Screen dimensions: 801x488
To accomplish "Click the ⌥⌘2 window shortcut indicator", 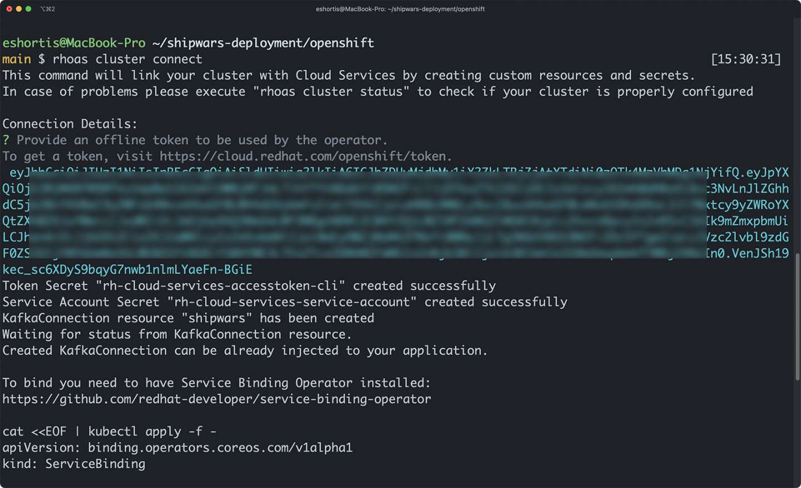I will pos(47,9).
